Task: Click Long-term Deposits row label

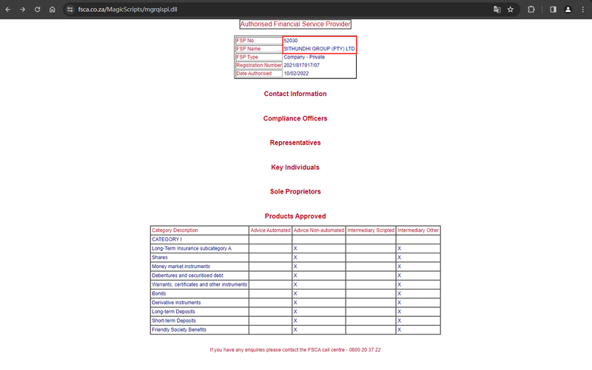Action: click(174, 312)
